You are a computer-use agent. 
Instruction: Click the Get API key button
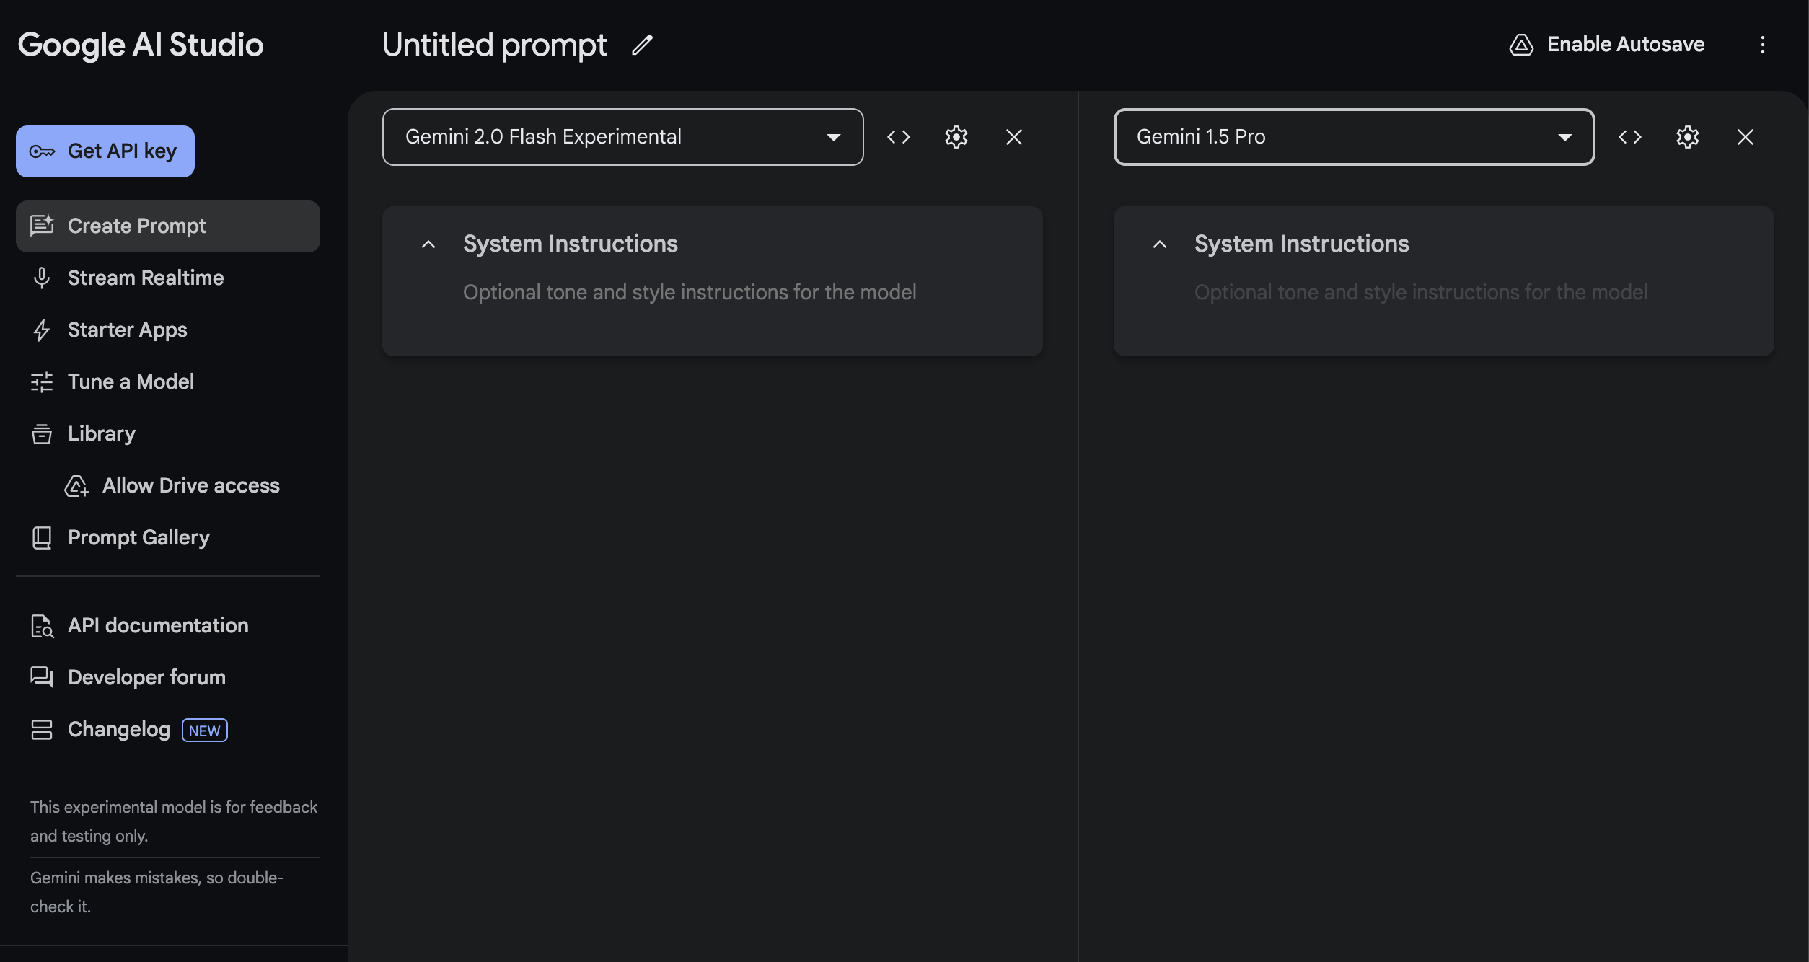point(105,151)
